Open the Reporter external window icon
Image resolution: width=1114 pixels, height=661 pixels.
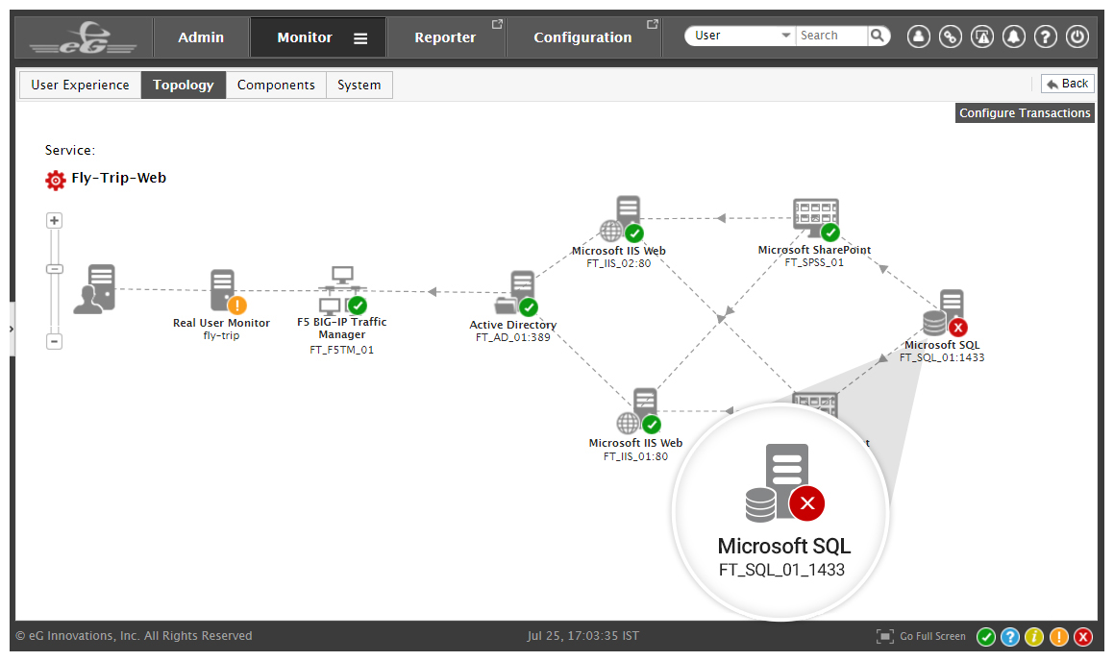[x=497, y=24]
